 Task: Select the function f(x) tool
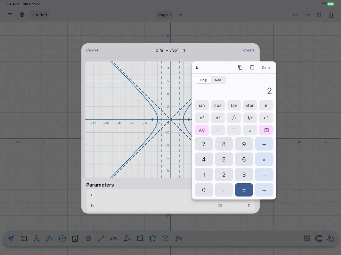pos(179,239)
